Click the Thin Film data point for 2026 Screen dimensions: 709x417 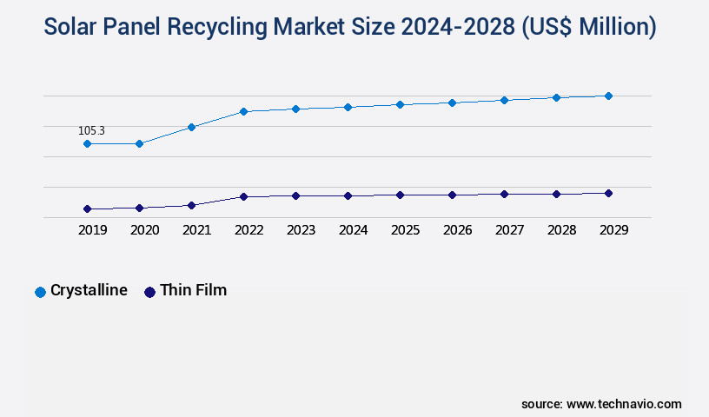452,195
